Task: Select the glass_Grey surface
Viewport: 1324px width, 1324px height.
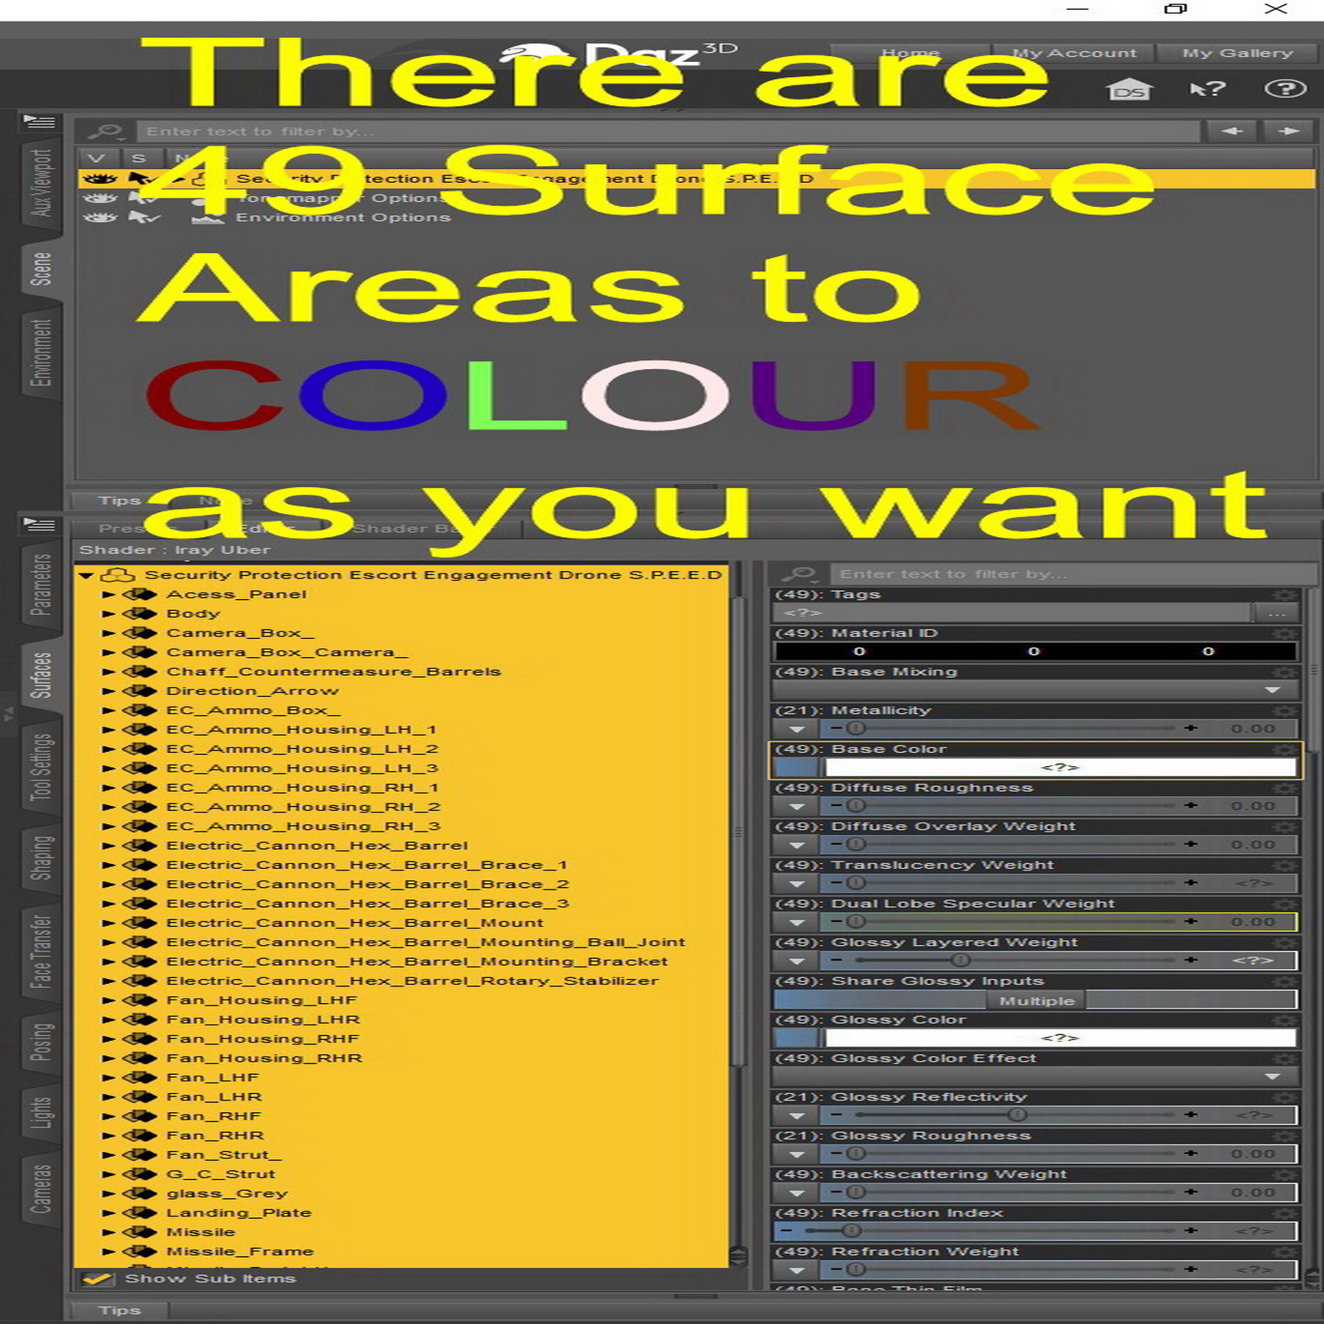Action: tap(227, 1193)
